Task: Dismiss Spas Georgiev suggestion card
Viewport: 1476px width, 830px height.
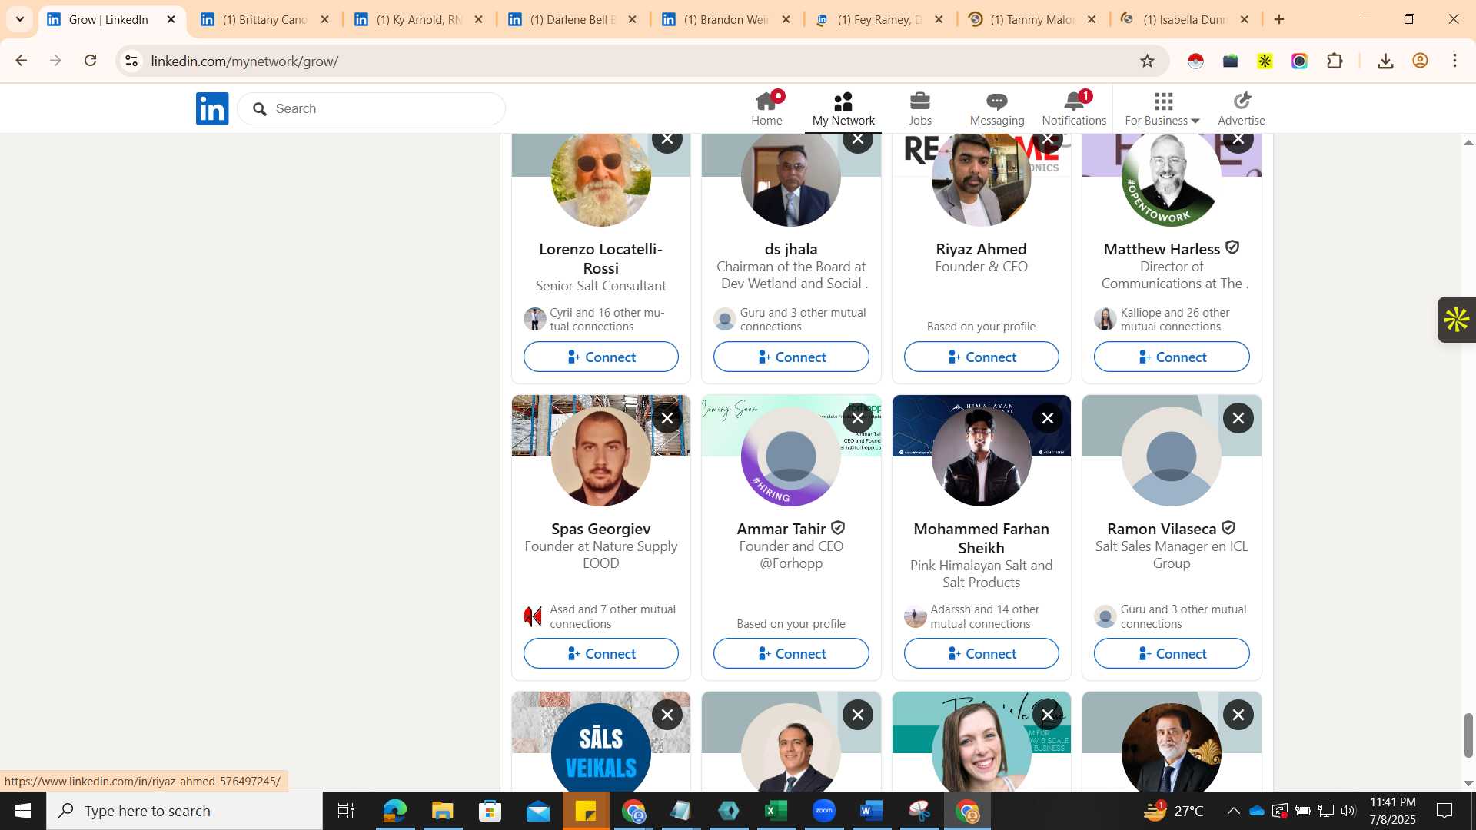Action: 667,418
